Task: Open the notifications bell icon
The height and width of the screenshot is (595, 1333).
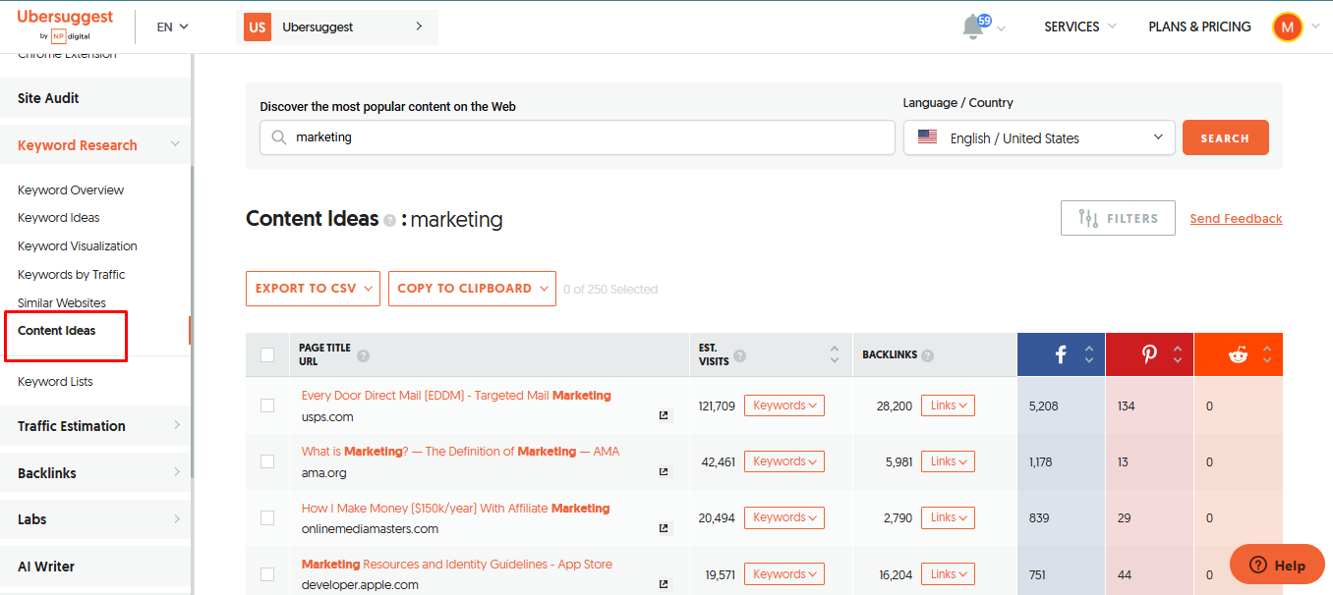Action: 973,27
